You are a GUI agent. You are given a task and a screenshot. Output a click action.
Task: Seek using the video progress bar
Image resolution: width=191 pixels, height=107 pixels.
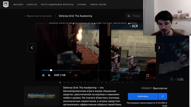point(95,70)
